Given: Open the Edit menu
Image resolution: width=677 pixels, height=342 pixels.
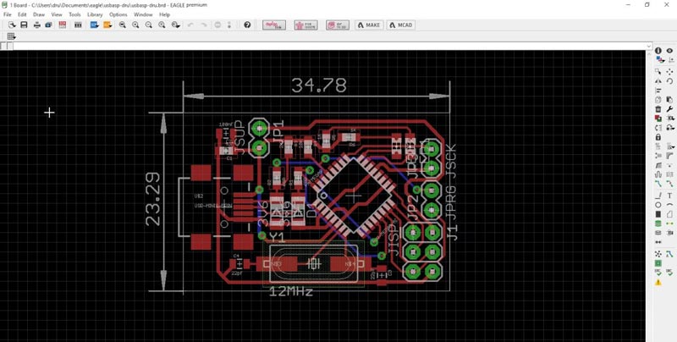Looking at the screenshot, I should 22,14.
